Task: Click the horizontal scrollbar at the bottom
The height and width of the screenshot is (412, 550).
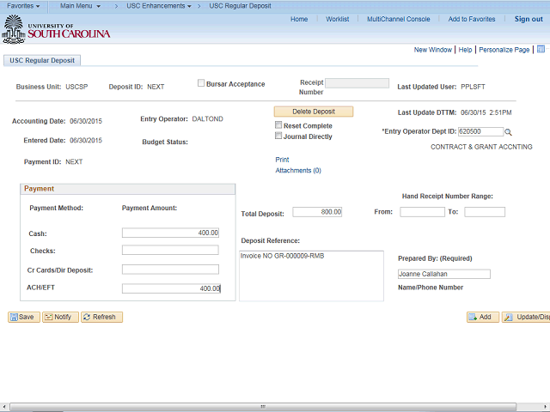Action: [263, 407]
